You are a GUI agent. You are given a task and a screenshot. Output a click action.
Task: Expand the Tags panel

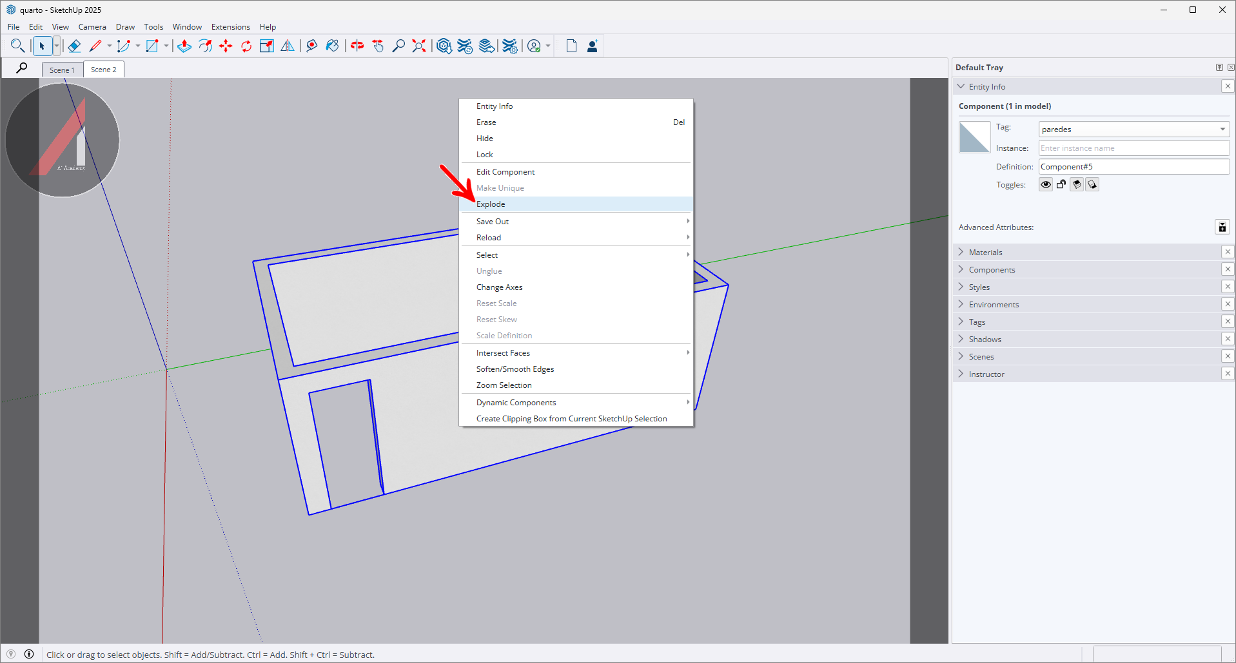pos(961,322)
